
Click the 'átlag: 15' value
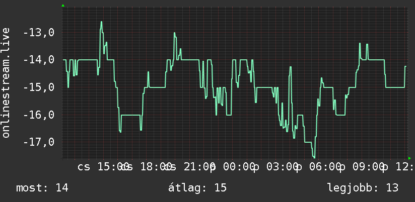tap(197, 188)
